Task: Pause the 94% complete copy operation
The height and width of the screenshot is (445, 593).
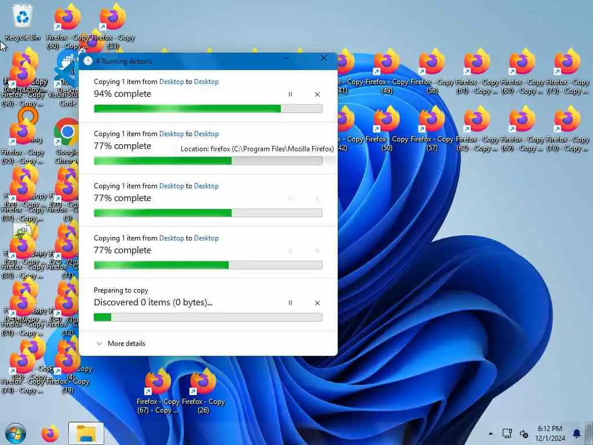Action: 290,94
